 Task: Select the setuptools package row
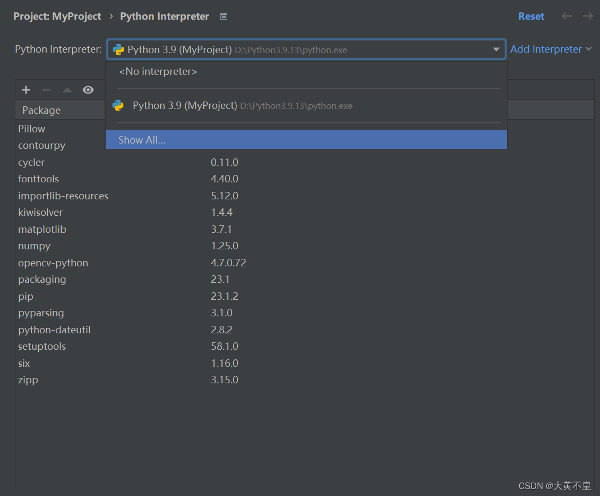305,347
